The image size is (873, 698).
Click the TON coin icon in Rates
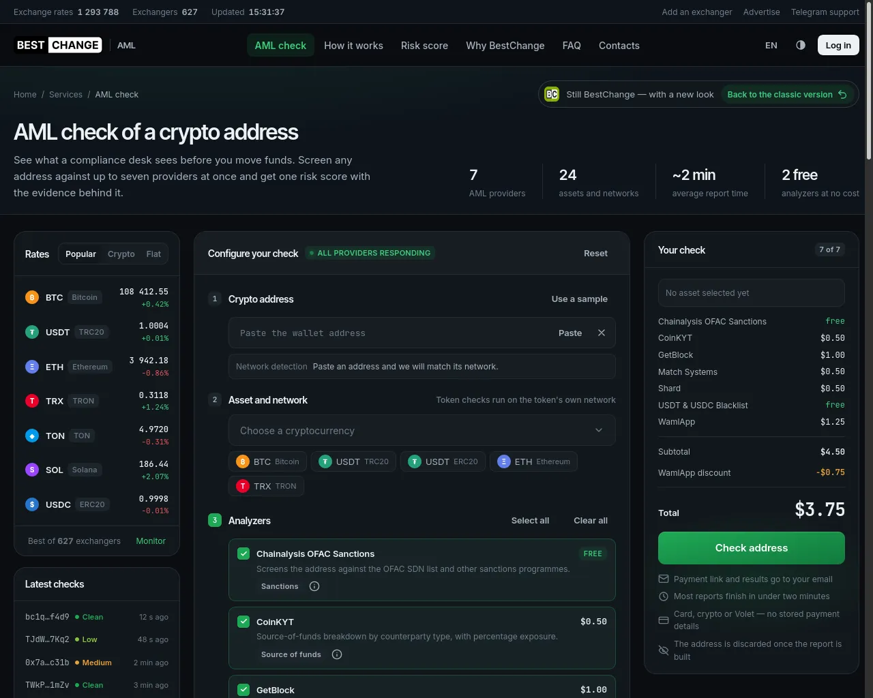[32, 436]
